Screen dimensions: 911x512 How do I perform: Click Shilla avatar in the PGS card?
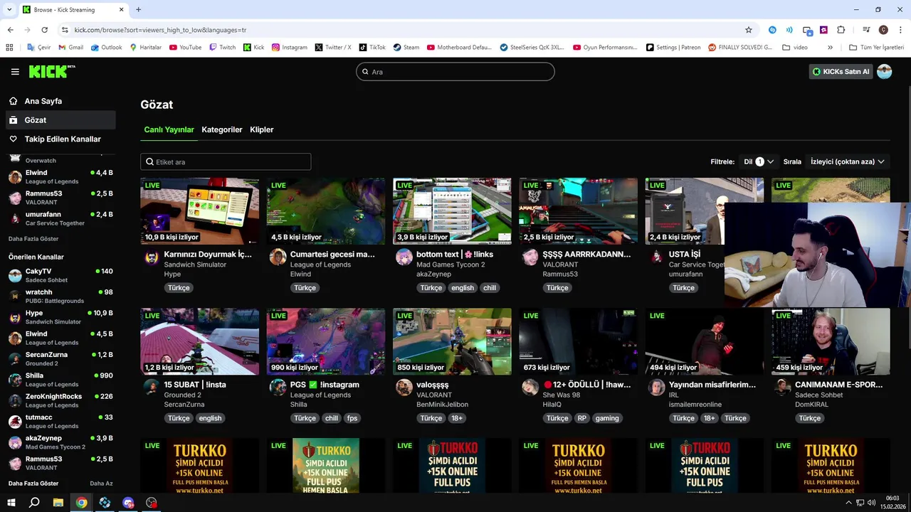click(278, 388)
